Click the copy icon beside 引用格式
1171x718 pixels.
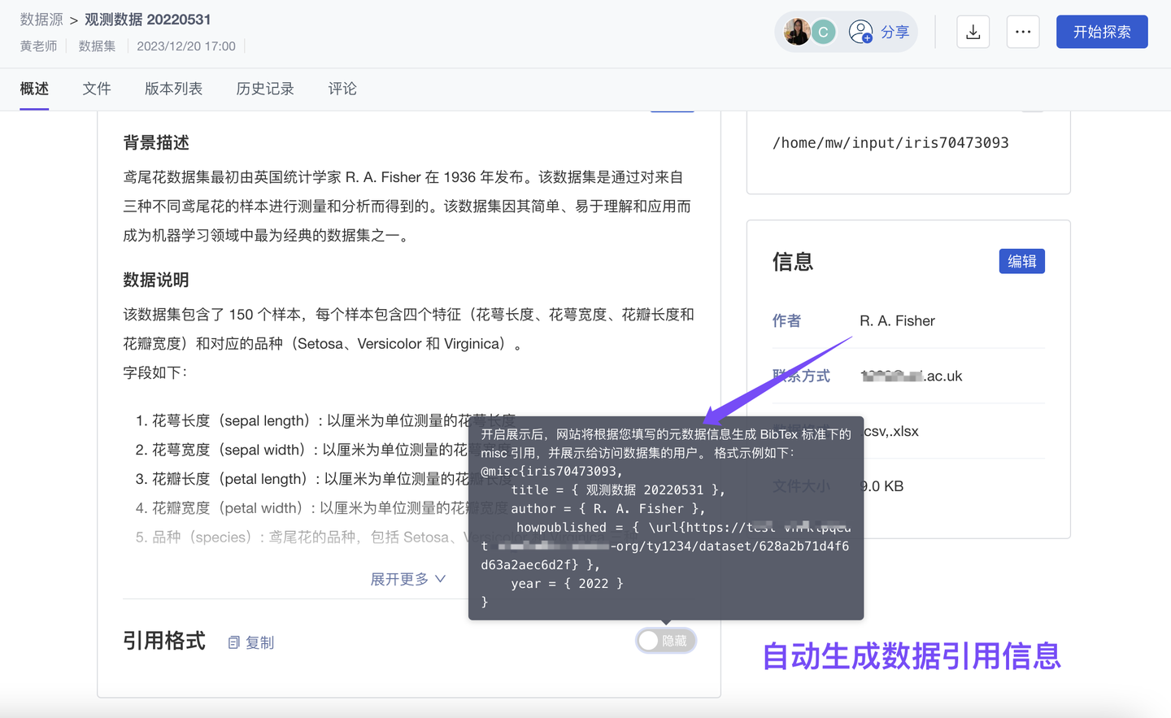click(x=234, y=642)
